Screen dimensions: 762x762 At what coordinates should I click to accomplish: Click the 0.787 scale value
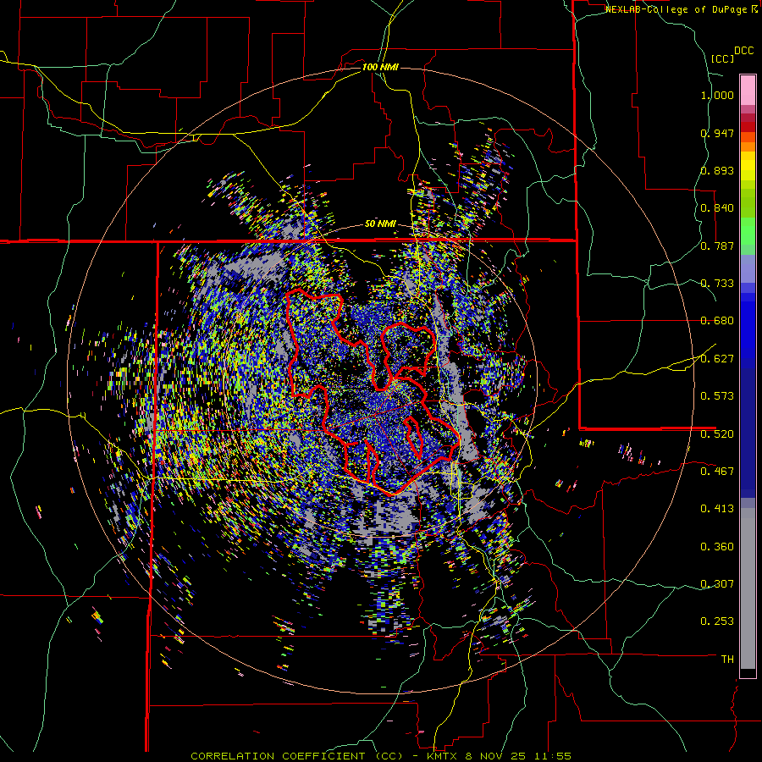pyautogui.click(x=717, y=246)
